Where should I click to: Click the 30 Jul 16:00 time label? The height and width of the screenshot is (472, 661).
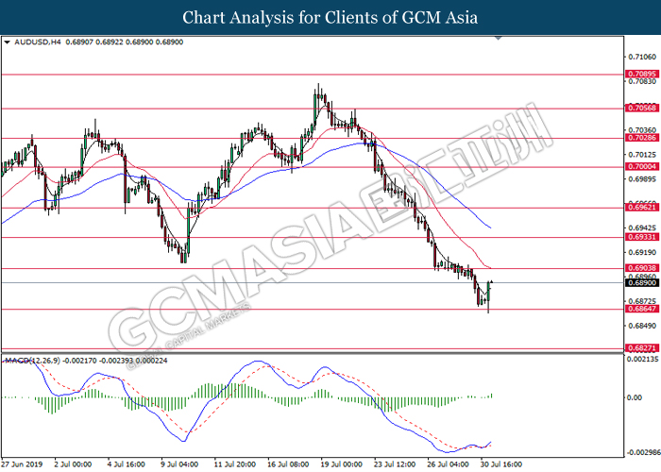(500, 464)
